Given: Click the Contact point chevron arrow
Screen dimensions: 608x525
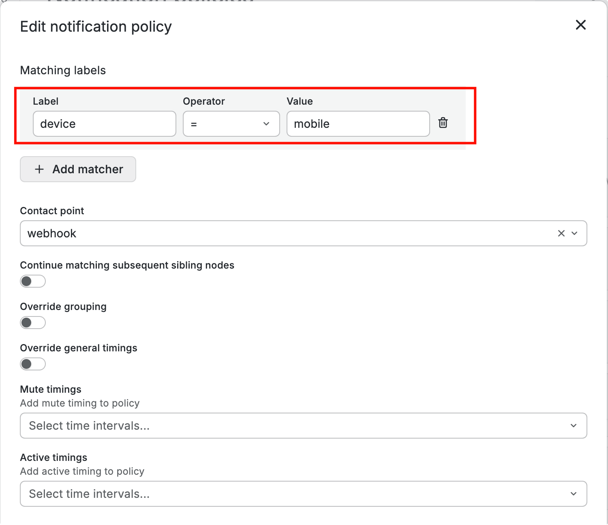Looking at the screenshot, I should tap(574, 233).
